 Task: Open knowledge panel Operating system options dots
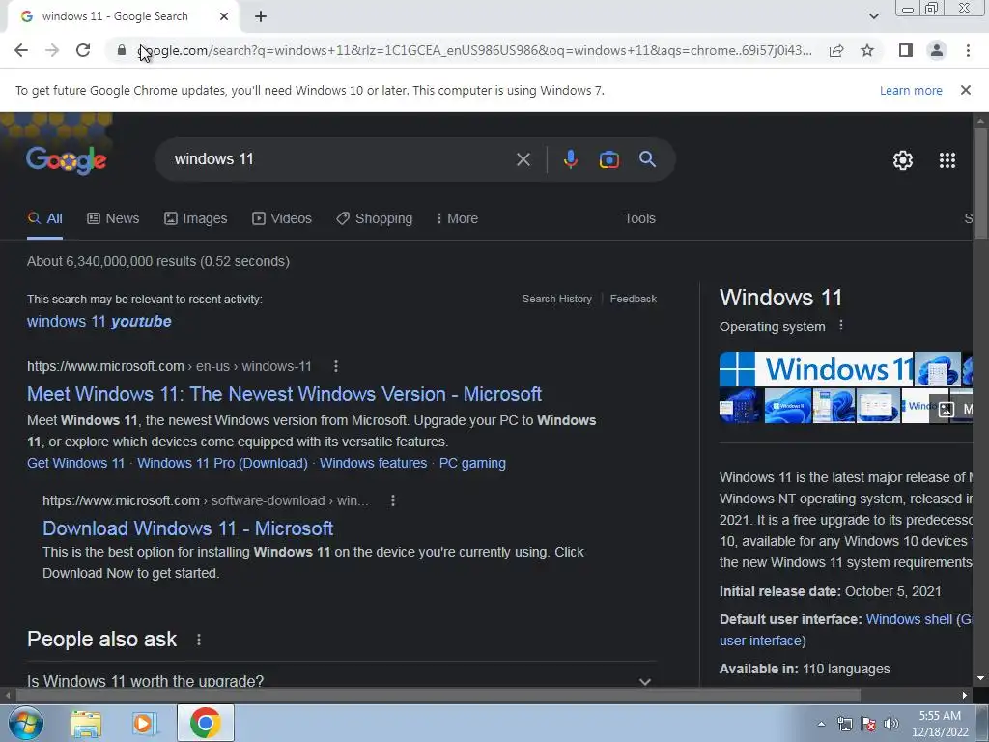click(841, 326)
